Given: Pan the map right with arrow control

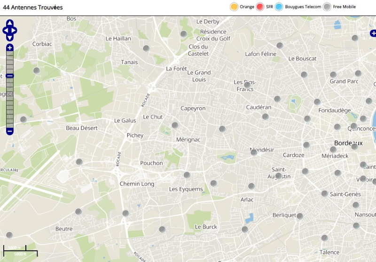Looking at the screenshot, I should click(x=15, y=31).
